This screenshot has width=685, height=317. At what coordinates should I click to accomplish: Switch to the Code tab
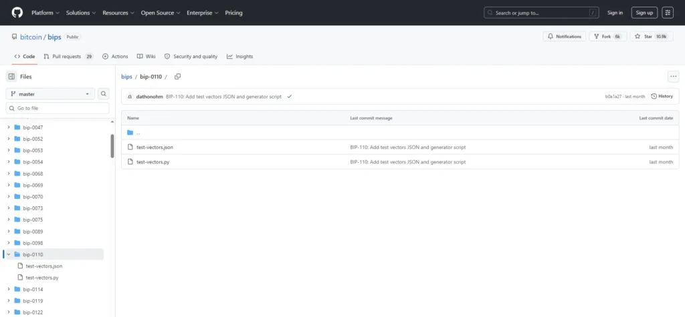click(x=25, y=56)
